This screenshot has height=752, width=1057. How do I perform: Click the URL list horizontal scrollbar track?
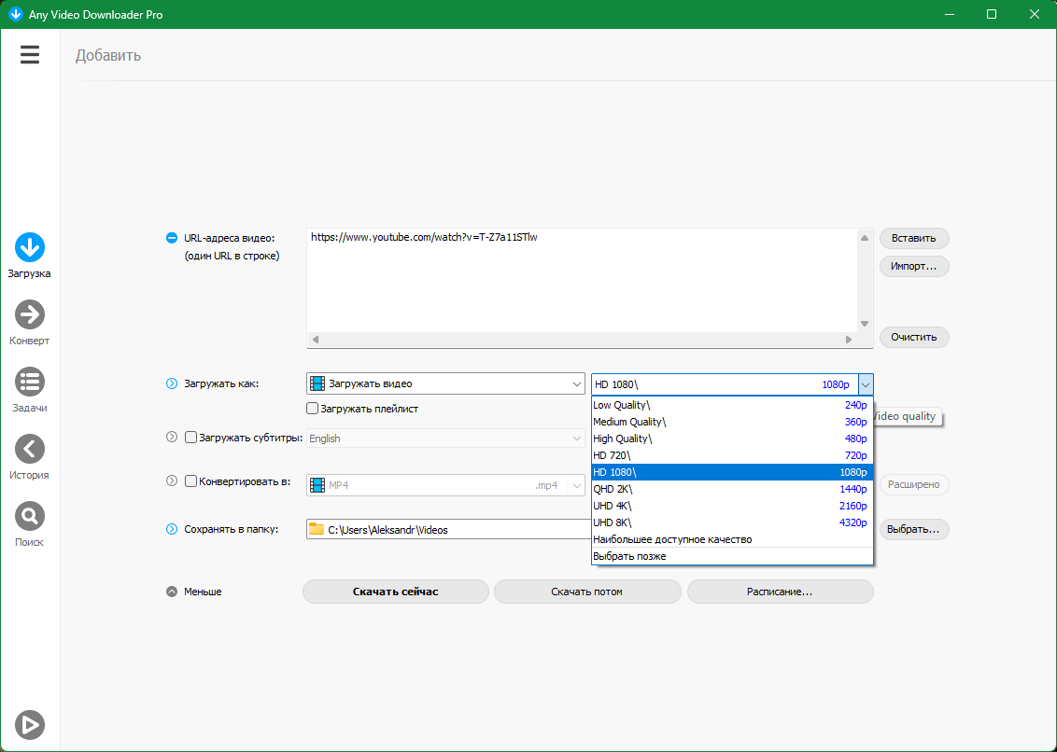click(x=584, y=340)
